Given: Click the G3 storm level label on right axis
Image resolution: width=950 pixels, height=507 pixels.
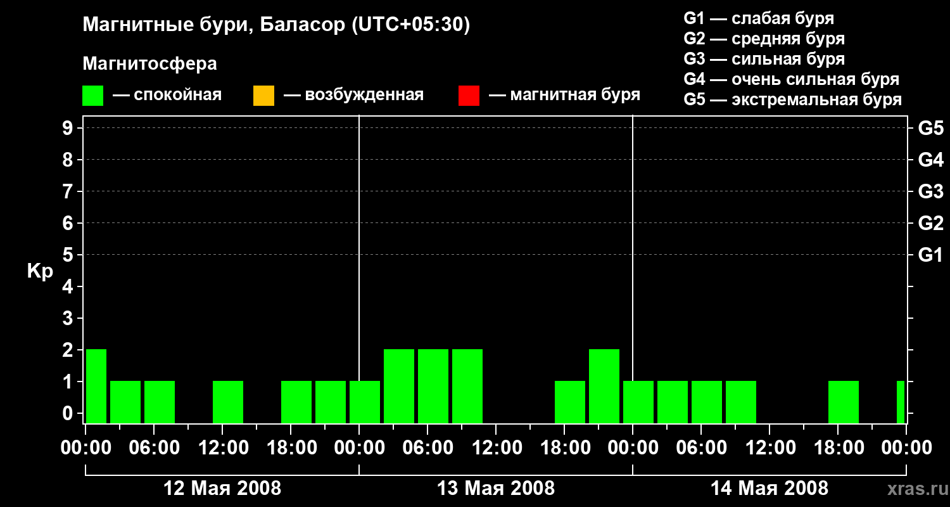Looking at the screenshot, I should tap(930, 192).
